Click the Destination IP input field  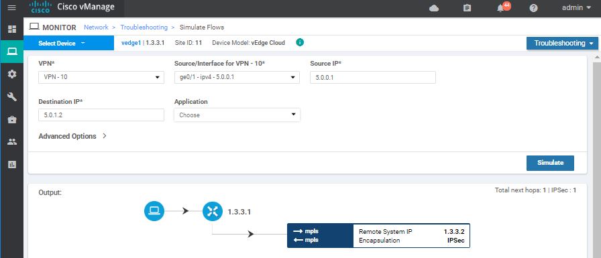coord(101,115)
